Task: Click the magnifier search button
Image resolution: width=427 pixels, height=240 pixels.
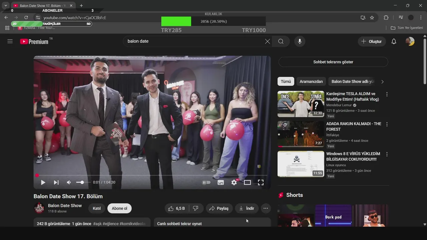Action: tap(281, 41)
